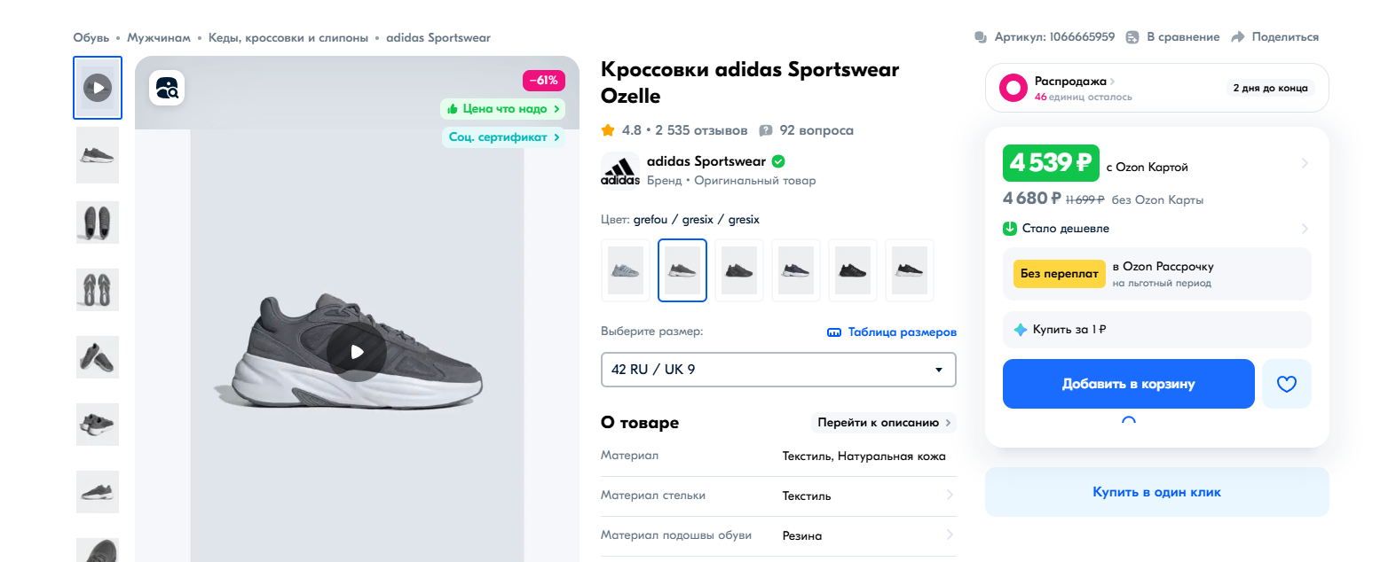
Task: Expand the insole material row chevron
Action: coord(950,496)
